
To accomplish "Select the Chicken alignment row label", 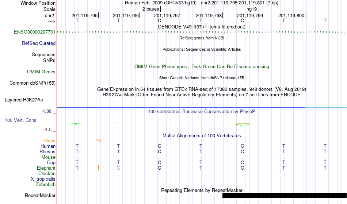I will (x=47, y=174).
